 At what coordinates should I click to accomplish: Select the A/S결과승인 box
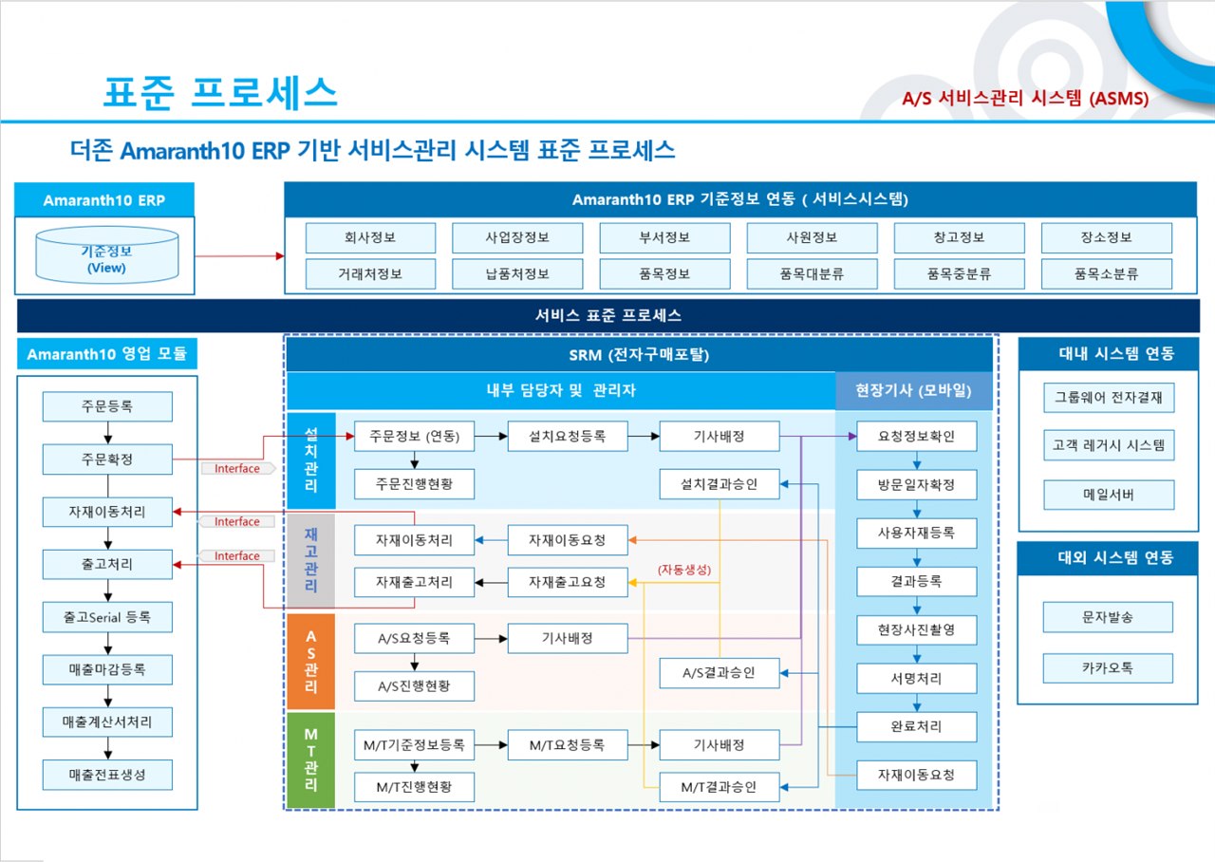click(720, 673)
